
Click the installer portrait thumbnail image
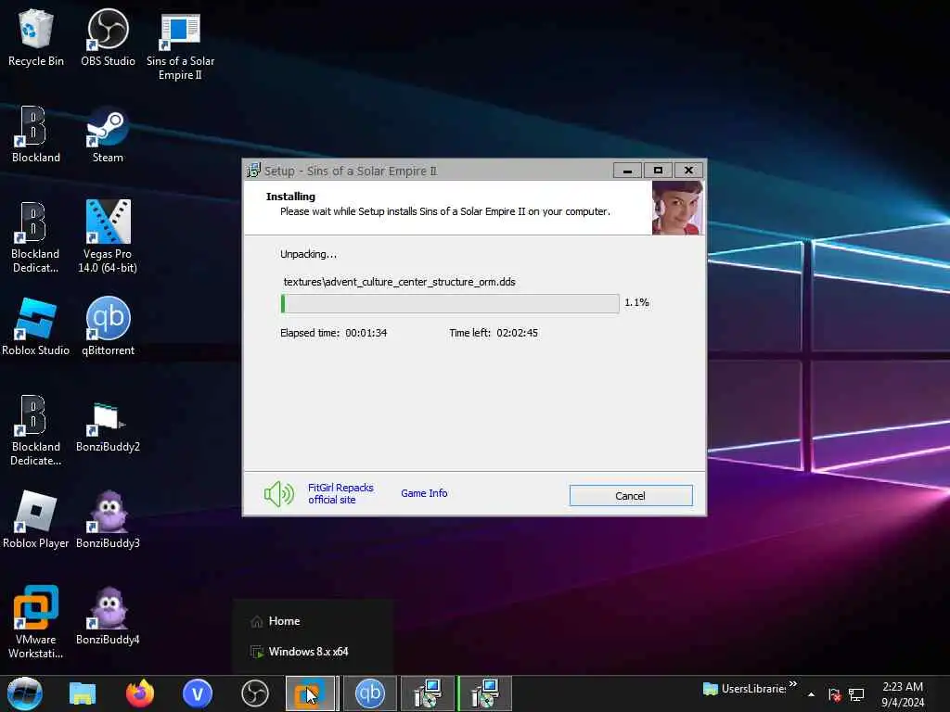pos(677,208)
